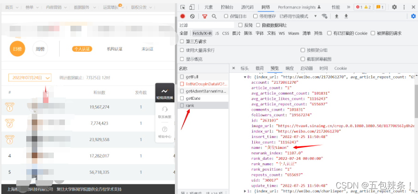
Task: Select the rank request in list
Action: (x=203, y=105)
